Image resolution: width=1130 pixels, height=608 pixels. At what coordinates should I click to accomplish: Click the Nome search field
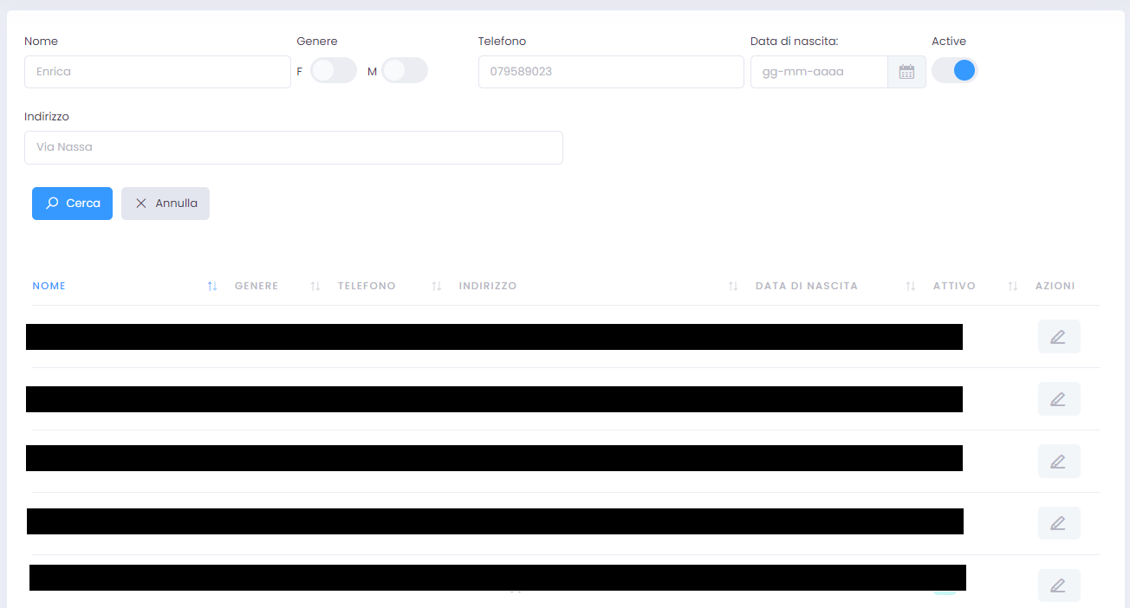pyautogui.click(x=157, y=71)
